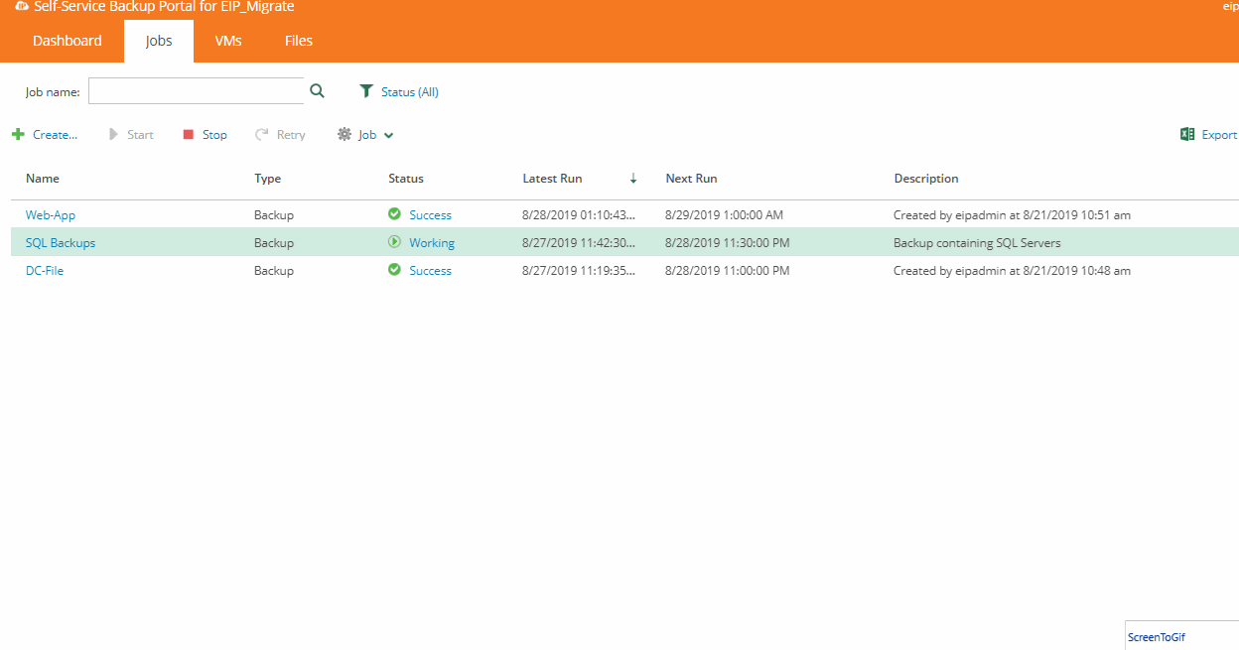Expand the Job dropdown chevron

click(389, 135)
